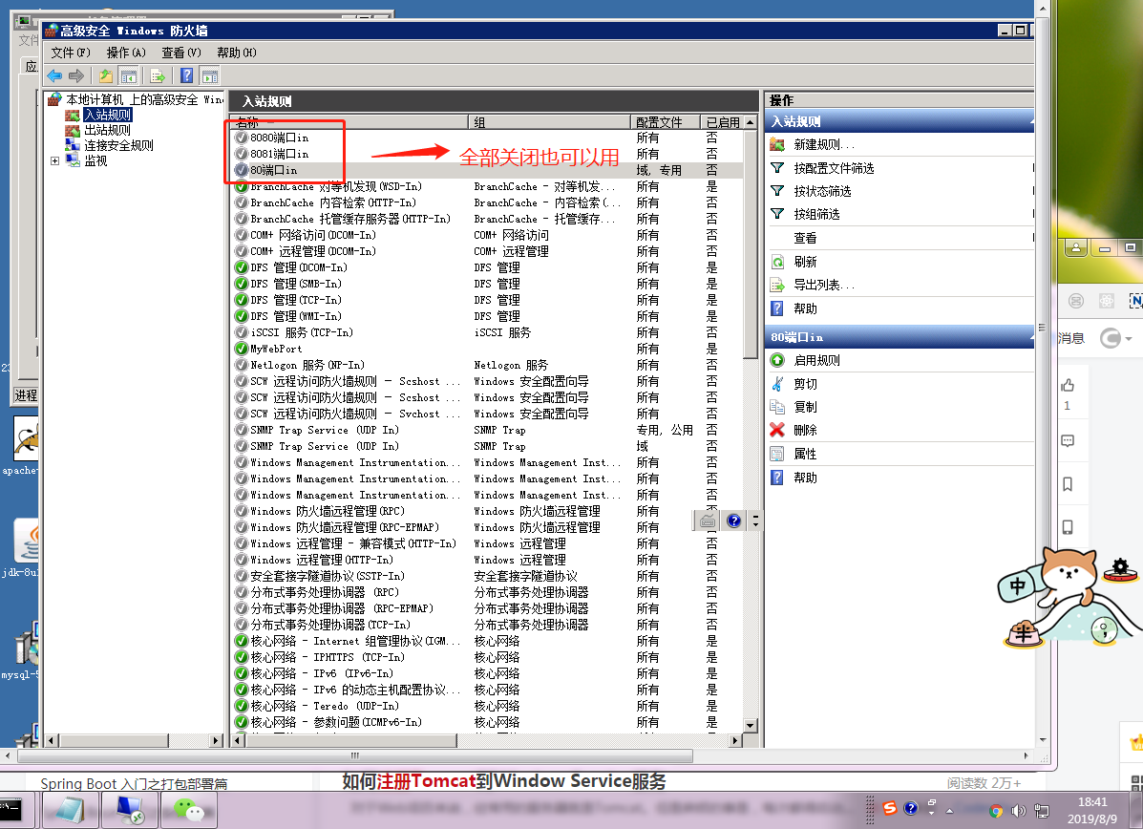
Task: Click the Chrome icon in system tray
Action: [996, 811]
